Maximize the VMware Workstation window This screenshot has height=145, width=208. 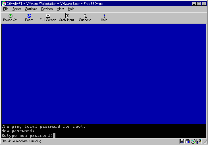[x=199, y=4]
